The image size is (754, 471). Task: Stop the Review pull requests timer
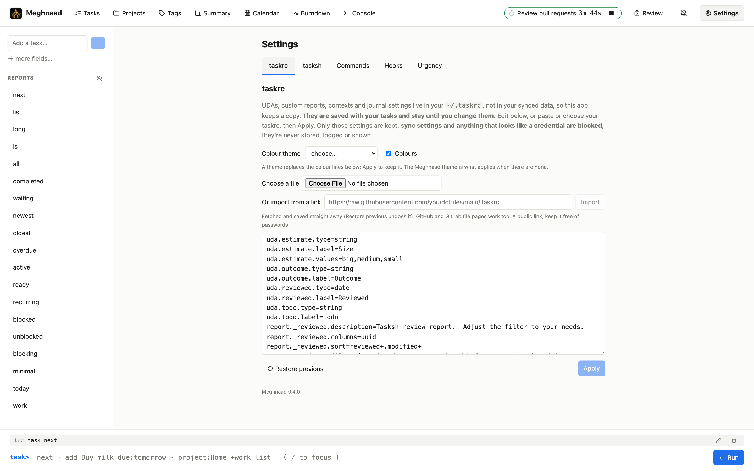(611, 13)
